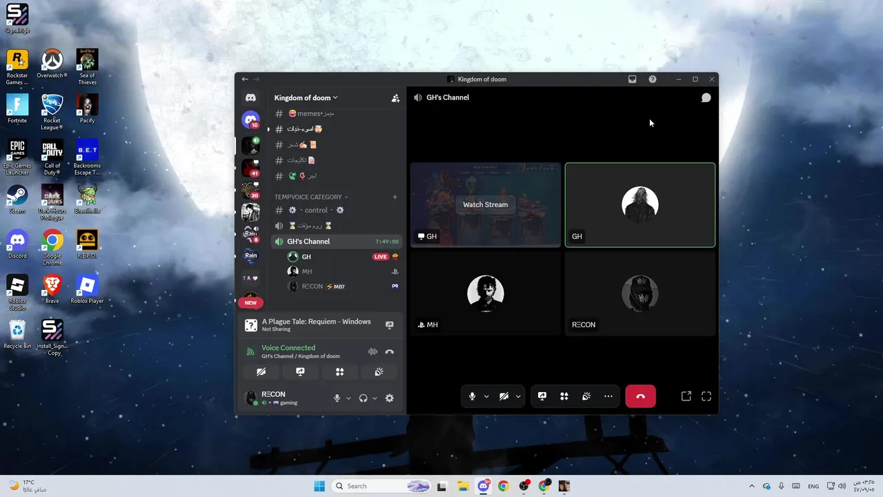Viewport: 883px width, 497px height.
Task: Open Discord Direct Messages home icon
Action: [x=250, y=98]
